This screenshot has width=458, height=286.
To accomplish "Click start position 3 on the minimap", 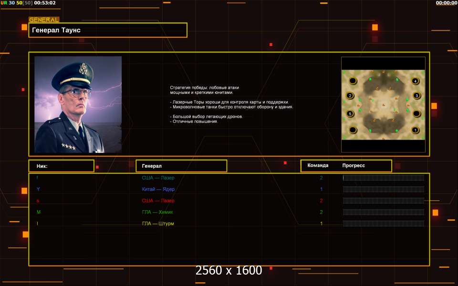I will click(416, 95).
